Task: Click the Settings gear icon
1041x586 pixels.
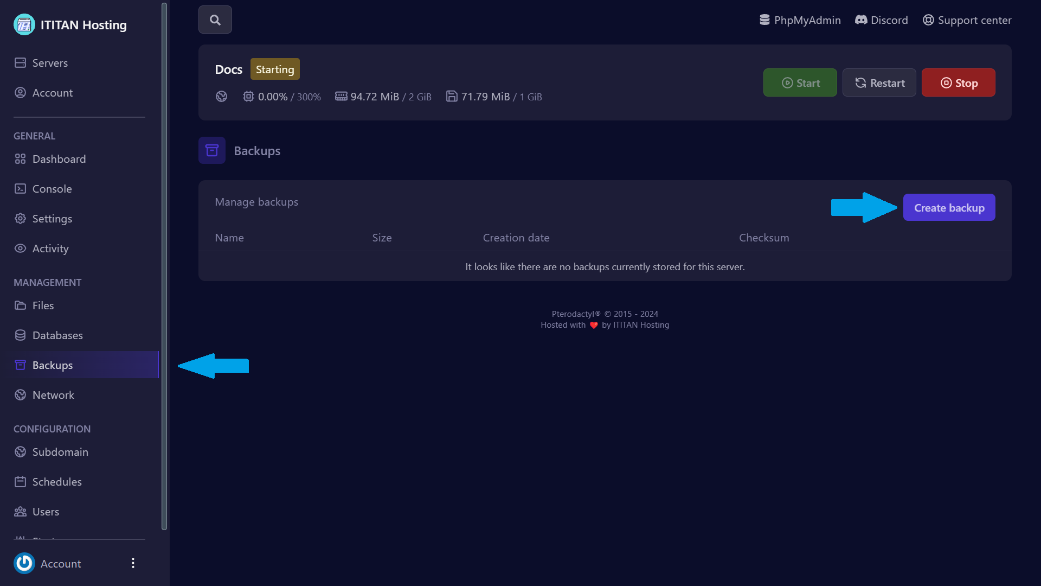Action: click(x=20, y=219)
